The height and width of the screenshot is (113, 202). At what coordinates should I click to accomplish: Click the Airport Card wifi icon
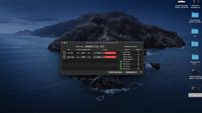(121, 52)
